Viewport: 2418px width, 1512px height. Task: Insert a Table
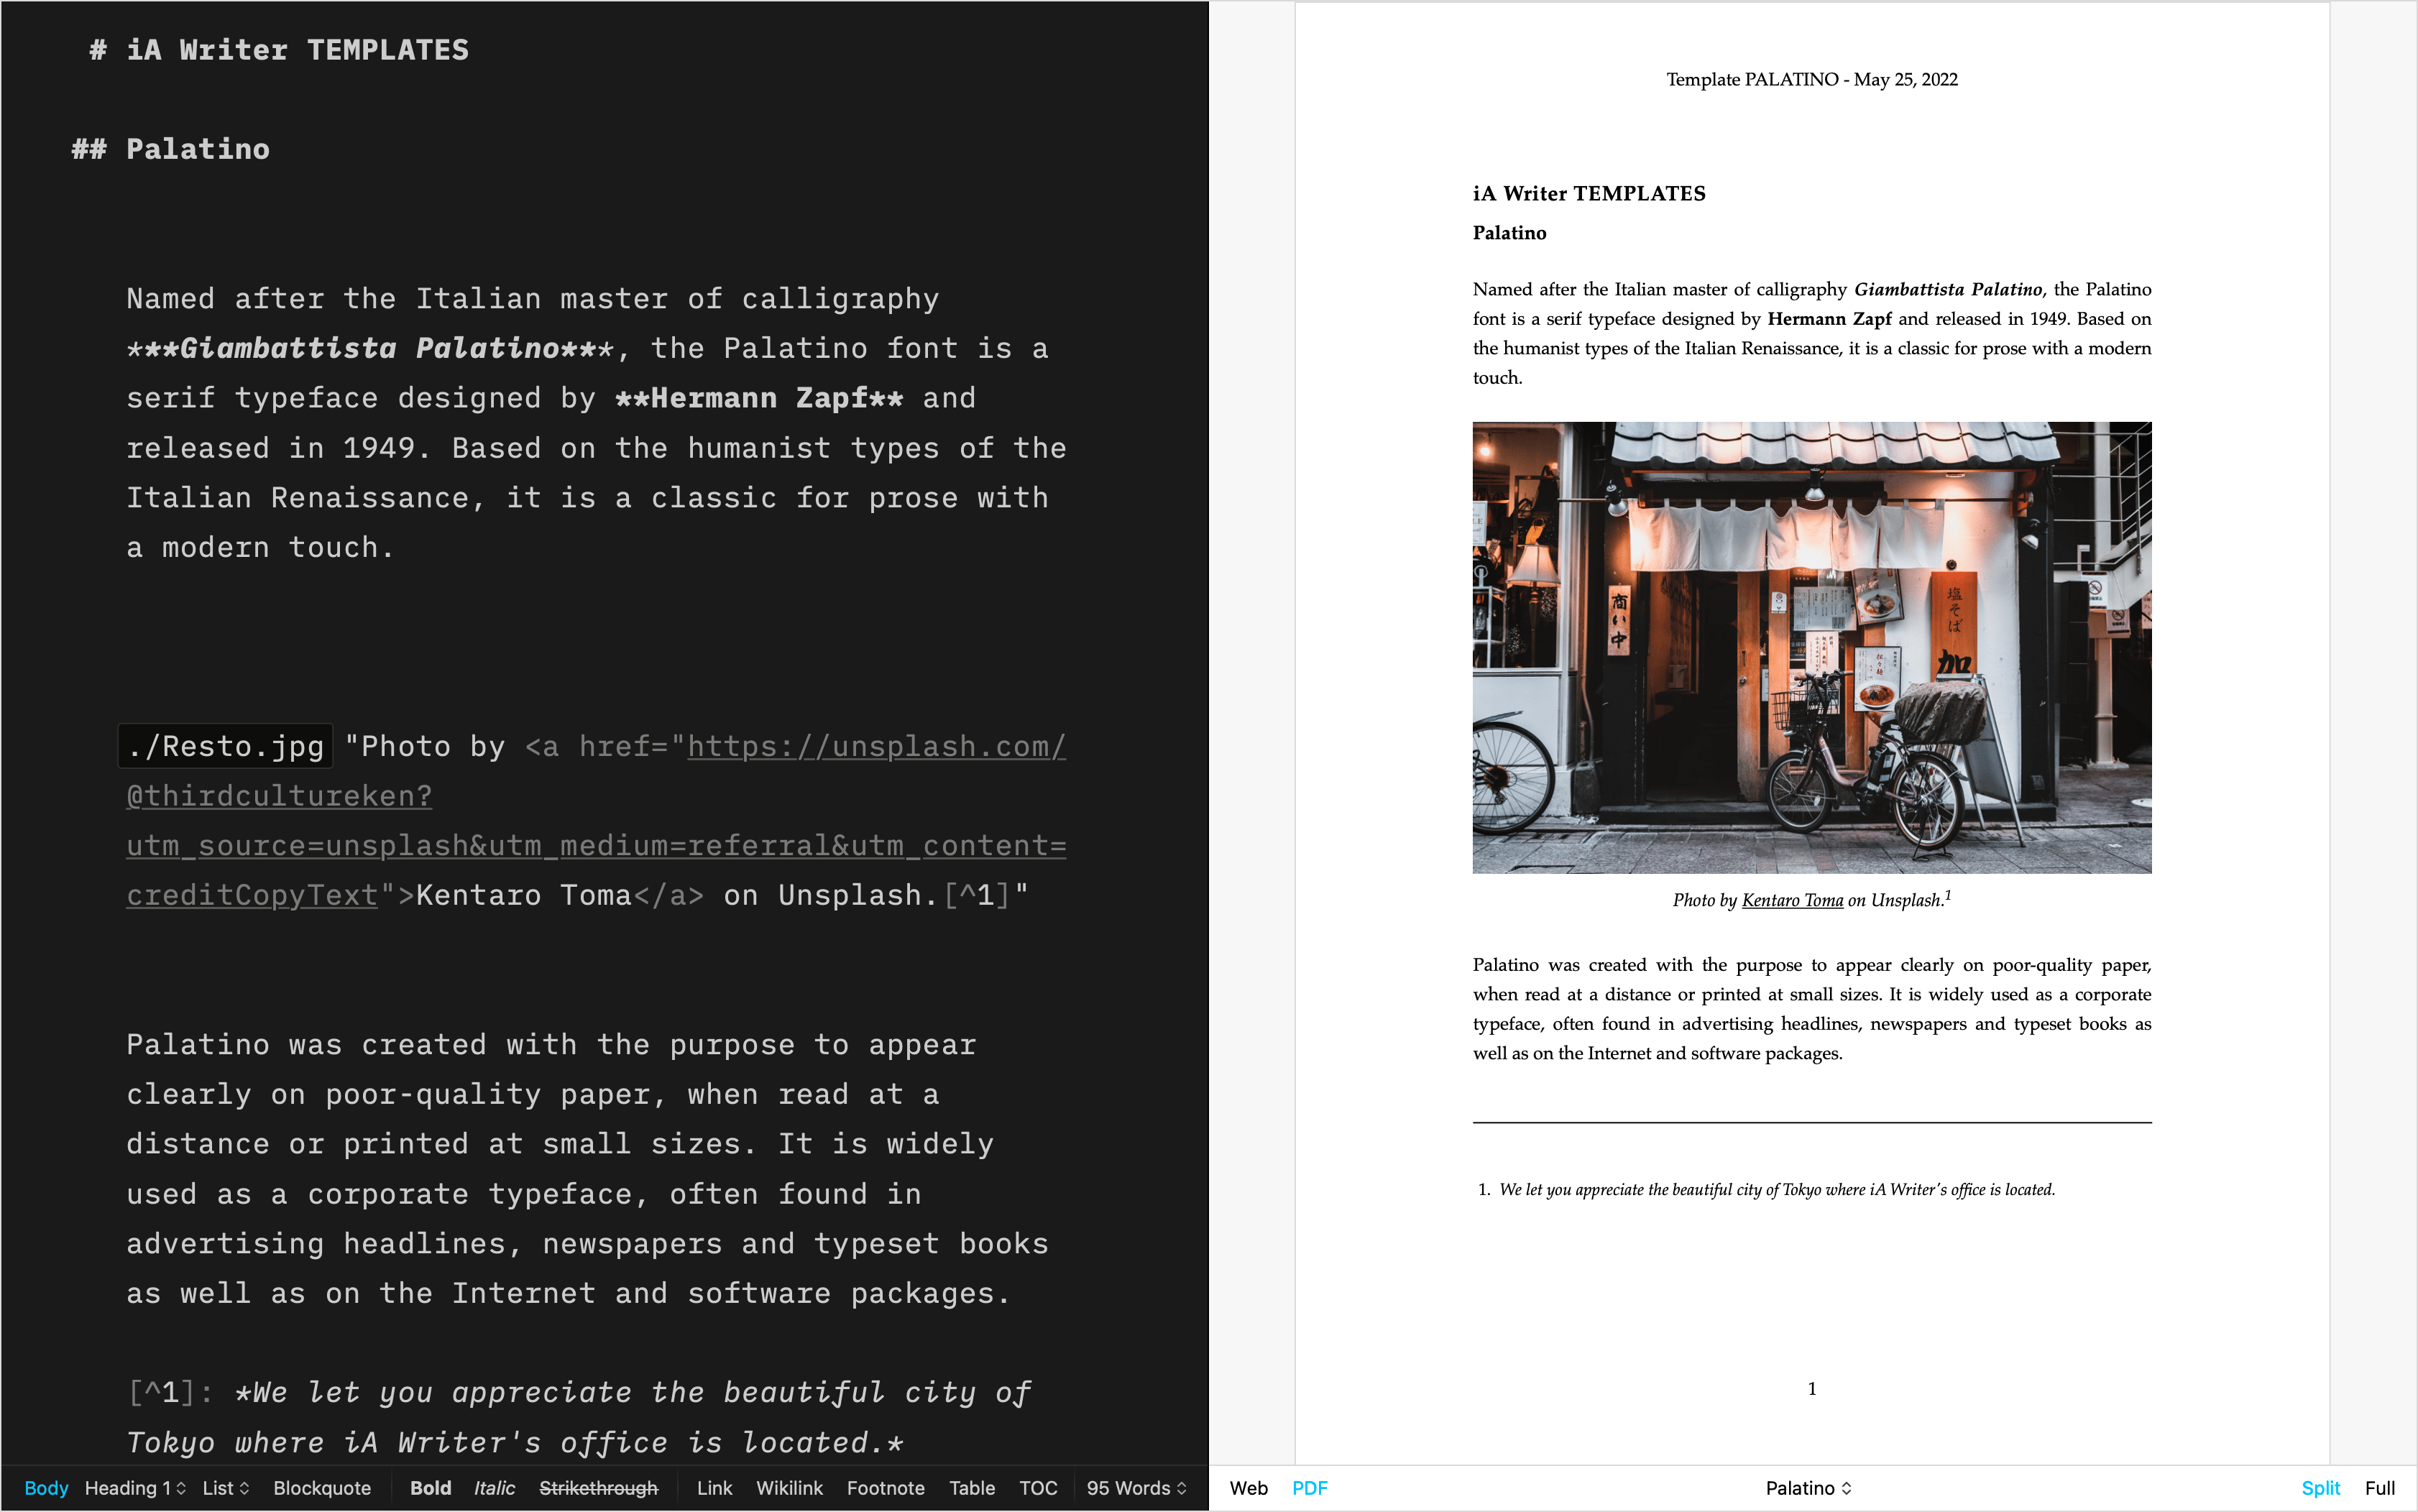[x=971, y=1488]
